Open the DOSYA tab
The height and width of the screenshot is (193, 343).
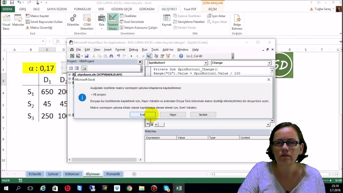point(7,9)
